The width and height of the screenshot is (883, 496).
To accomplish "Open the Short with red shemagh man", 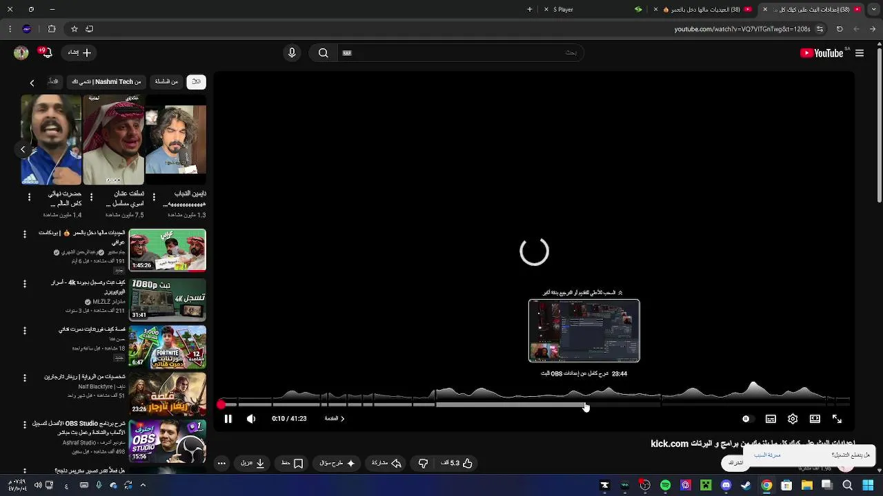I will point(114,140).
